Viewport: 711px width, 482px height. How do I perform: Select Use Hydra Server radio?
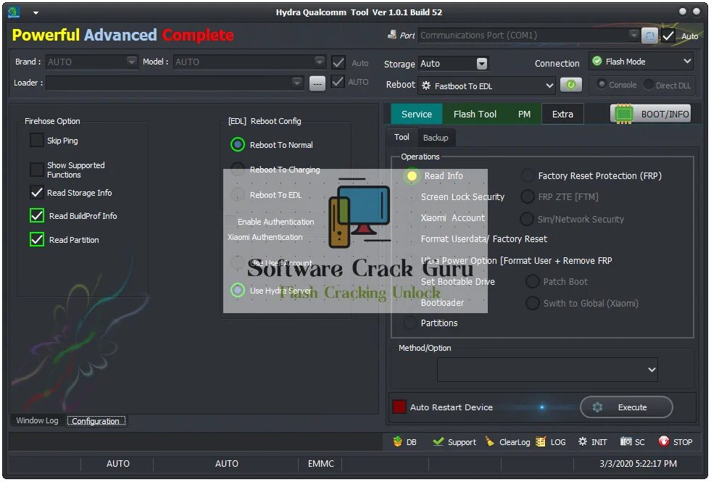tap(238, 290)
